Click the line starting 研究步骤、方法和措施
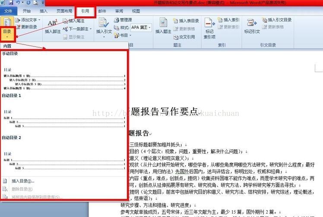Viewport: 323px width, 217px height. [158, 205]
